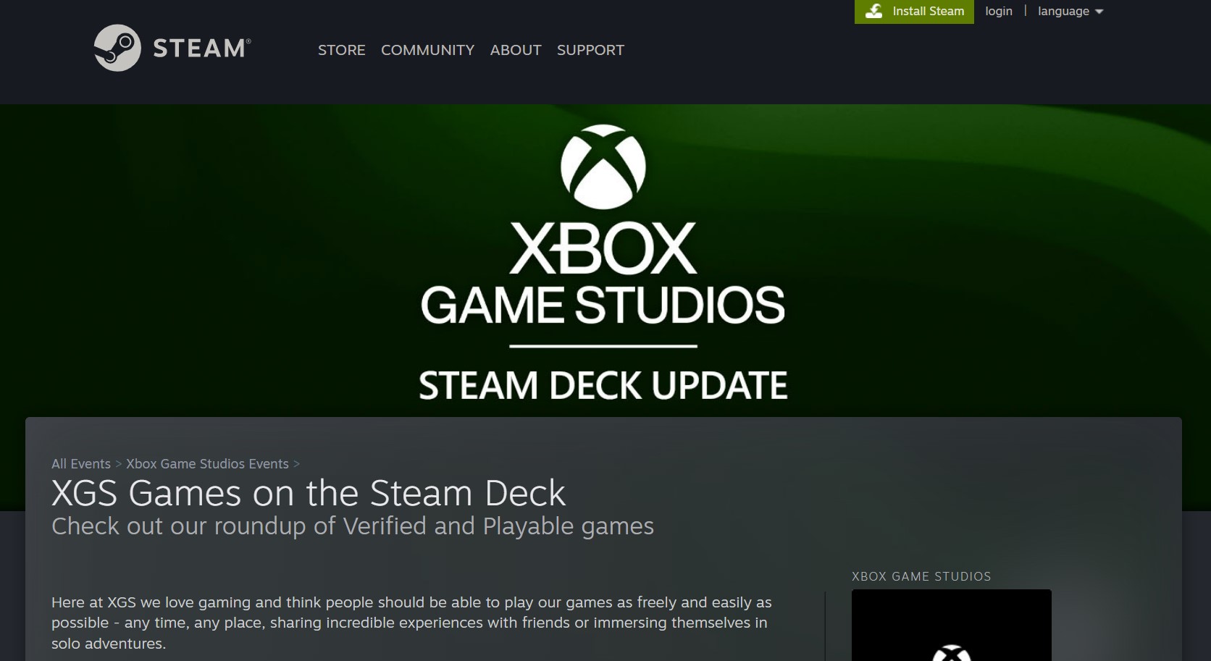Click the 'STEAM DECK UPDATE' banner text

point(603,385)
